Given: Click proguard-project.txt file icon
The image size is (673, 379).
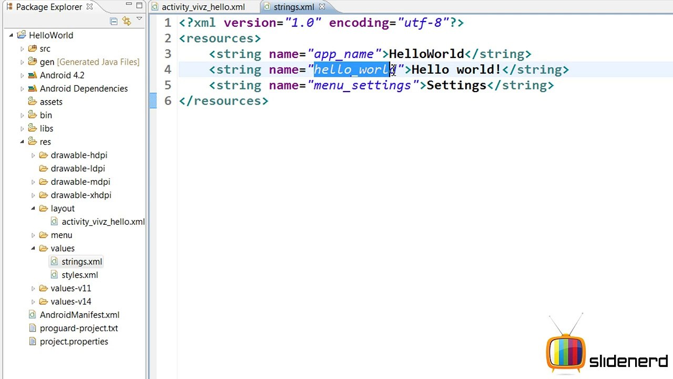Looking at the screenshot, I should click(x=32, y=328).
